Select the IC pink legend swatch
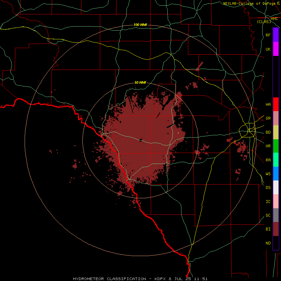The width and height of the screenshot is (281, 281). (276, 201)
